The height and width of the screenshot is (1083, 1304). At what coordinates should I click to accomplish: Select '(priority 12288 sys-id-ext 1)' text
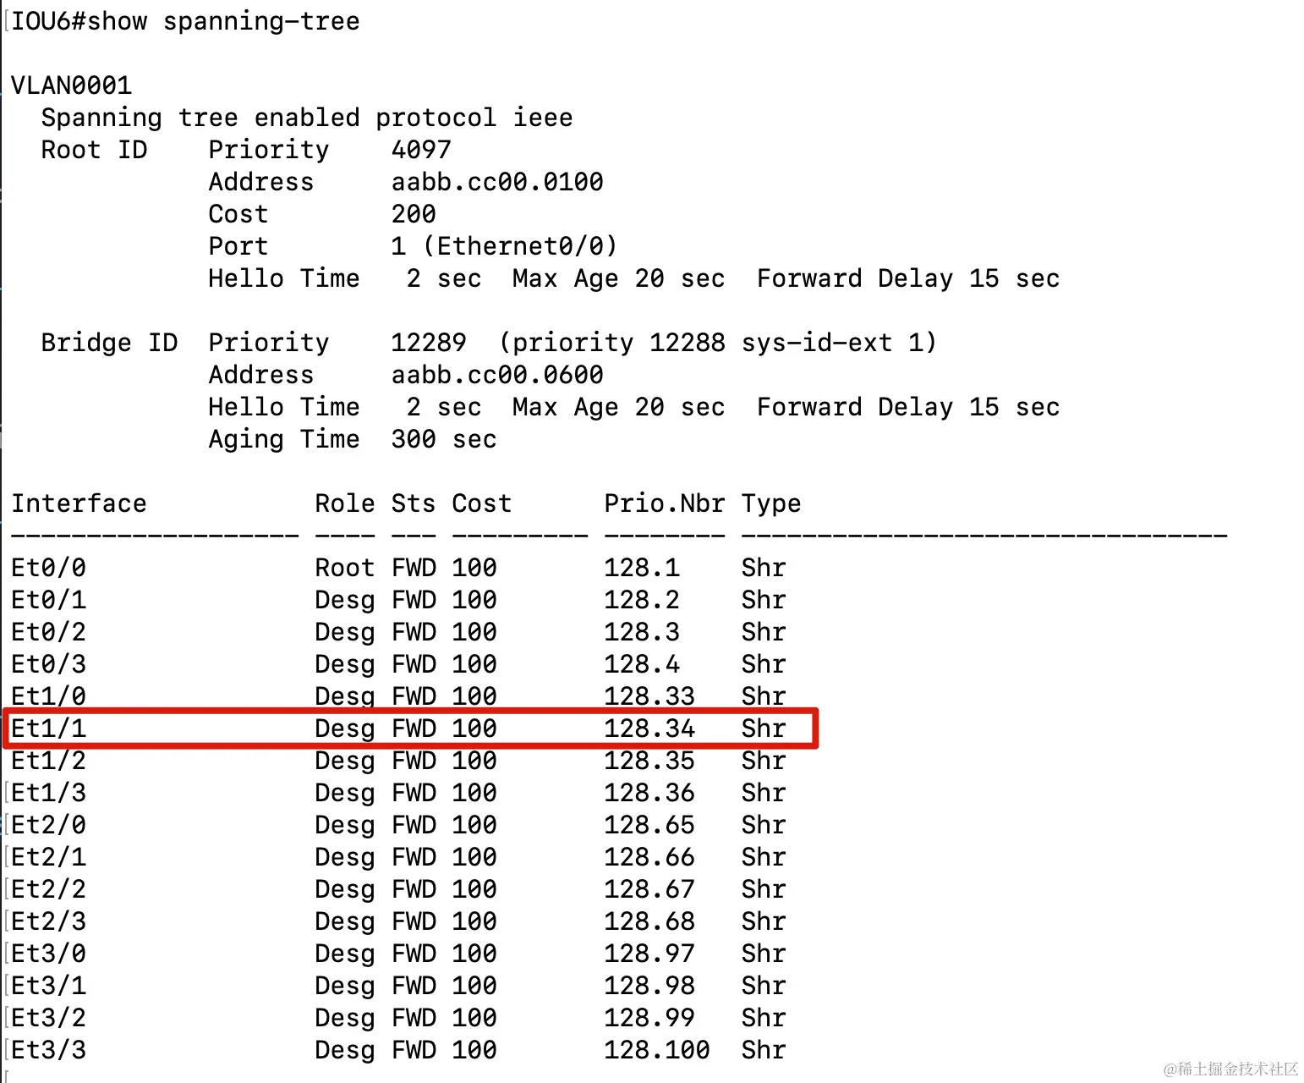pyautogui.click(x=718, y=343)
